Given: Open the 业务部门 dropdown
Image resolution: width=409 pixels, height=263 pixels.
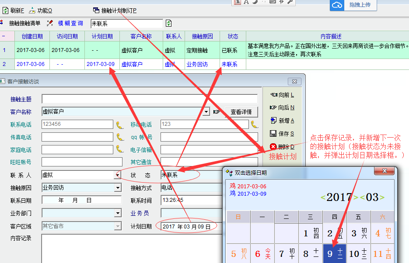Looking at the screenshot, I should (x=118, y=213).
